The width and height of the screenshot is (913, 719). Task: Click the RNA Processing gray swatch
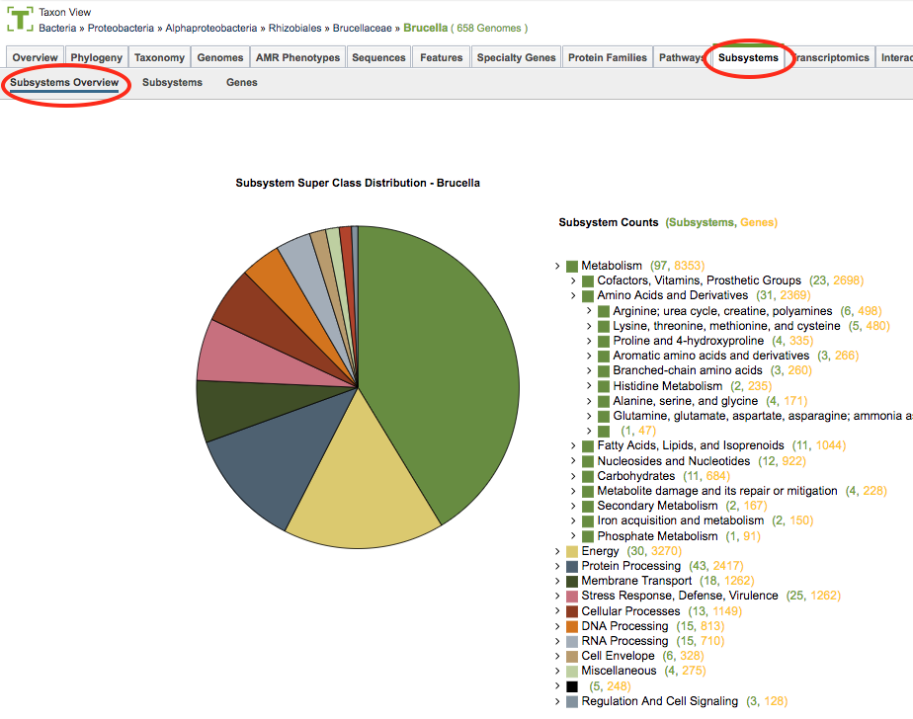(572, 642)
